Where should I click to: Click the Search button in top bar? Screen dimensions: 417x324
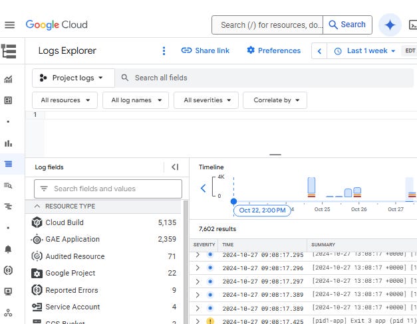347,25
